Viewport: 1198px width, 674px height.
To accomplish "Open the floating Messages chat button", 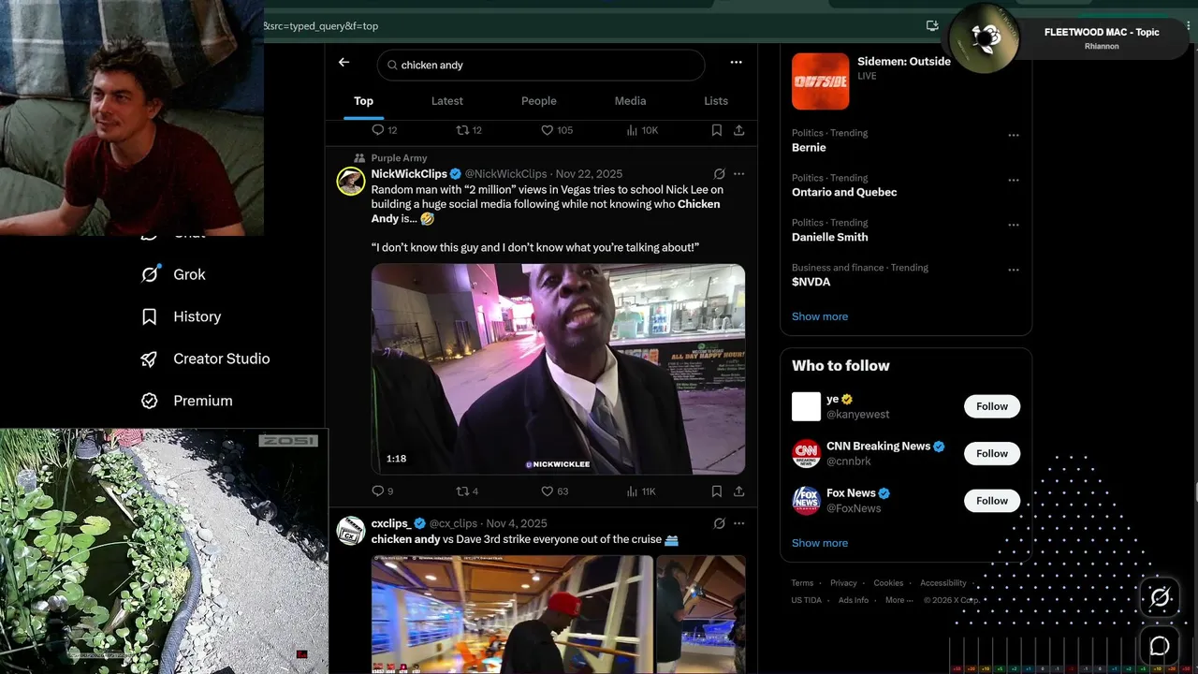I will (x=1160, y=646).
